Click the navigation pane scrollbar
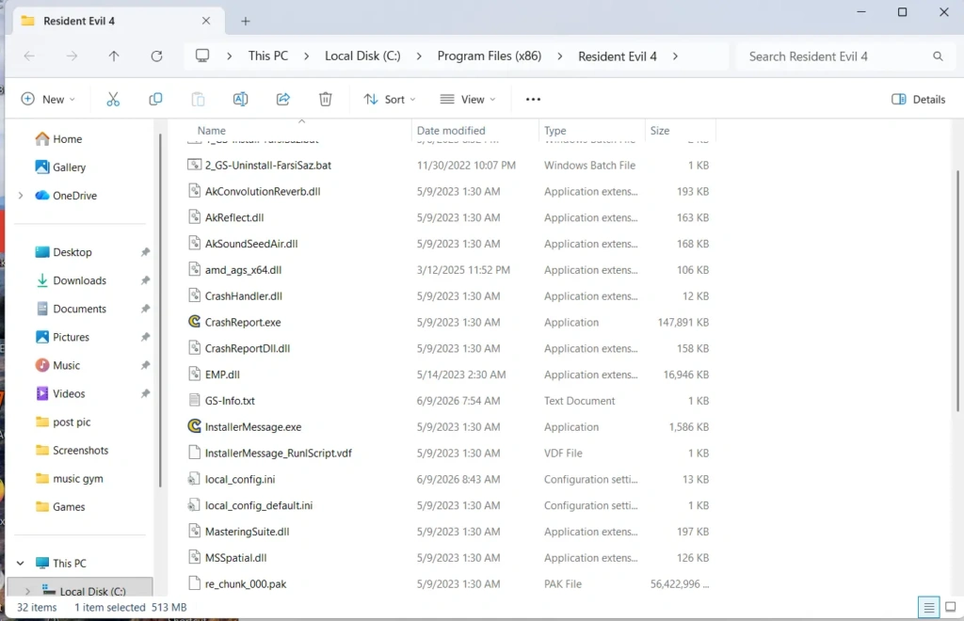 pyautogui.click(x=160, y=310)
